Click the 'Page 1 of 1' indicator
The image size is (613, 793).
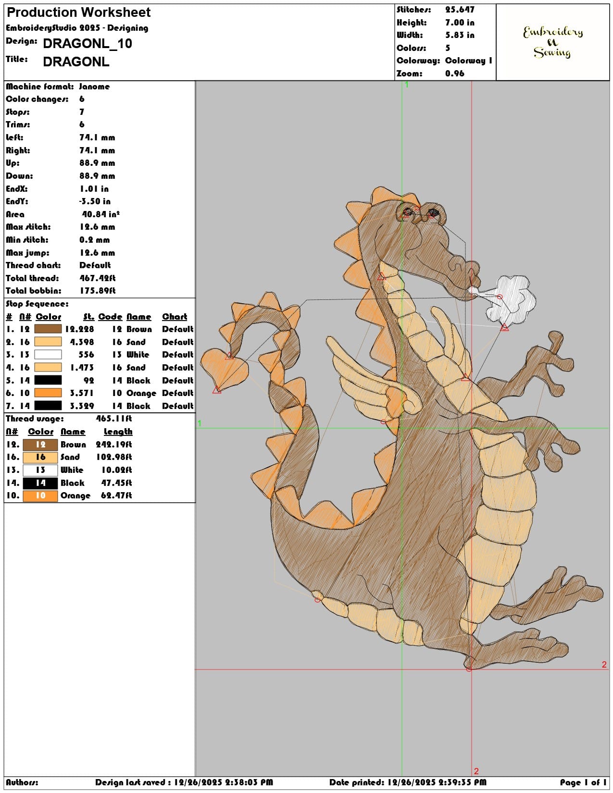point(583,782)
